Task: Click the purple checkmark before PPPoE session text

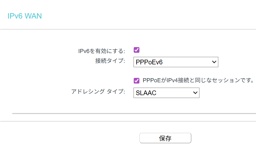Action: point(136,80)
